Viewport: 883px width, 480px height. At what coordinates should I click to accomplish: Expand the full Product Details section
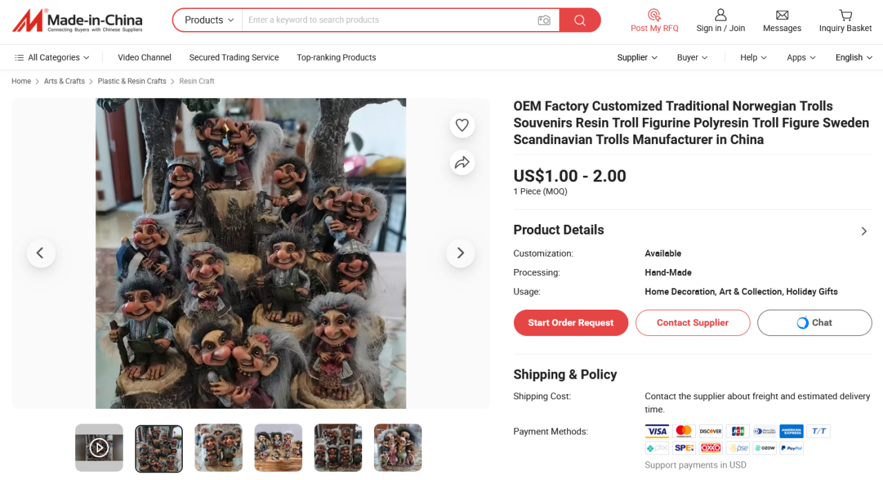click(864, 231)
